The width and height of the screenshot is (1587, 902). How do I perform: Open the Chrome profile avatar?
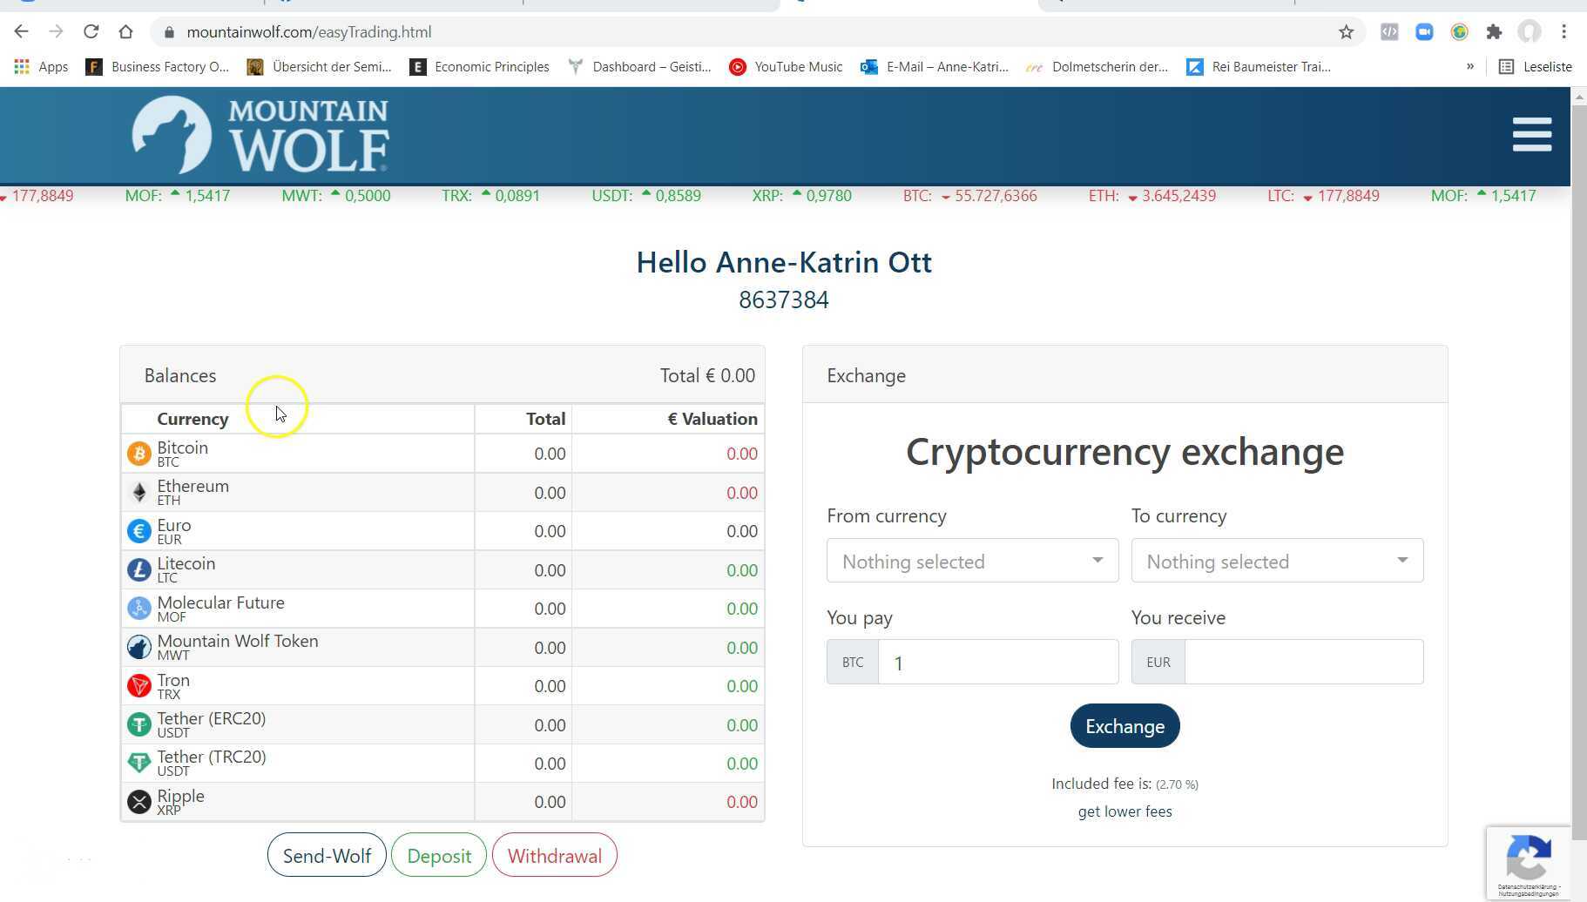[1530, 32]
